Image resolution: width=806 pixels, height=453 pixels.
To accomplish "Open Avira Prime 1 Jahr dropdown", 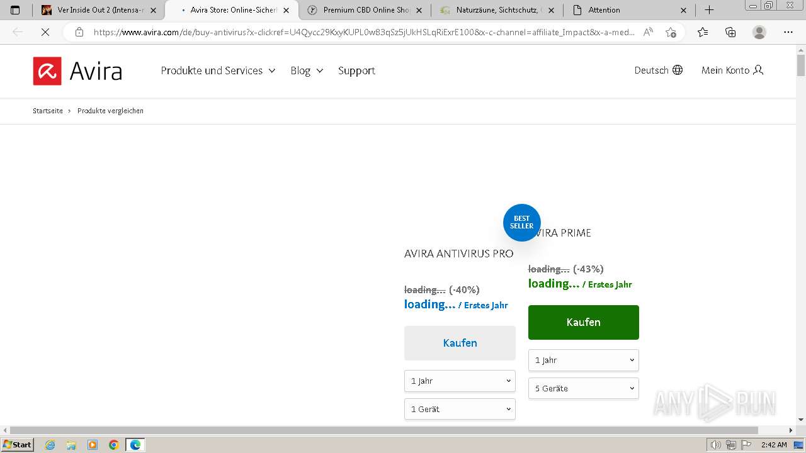I will (583, 360).
